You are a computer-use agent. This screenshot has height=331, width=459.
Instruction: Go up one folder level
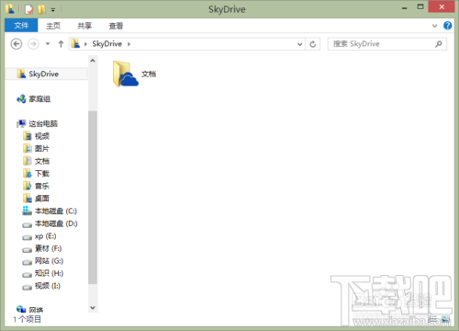click(x=61, y=44)
